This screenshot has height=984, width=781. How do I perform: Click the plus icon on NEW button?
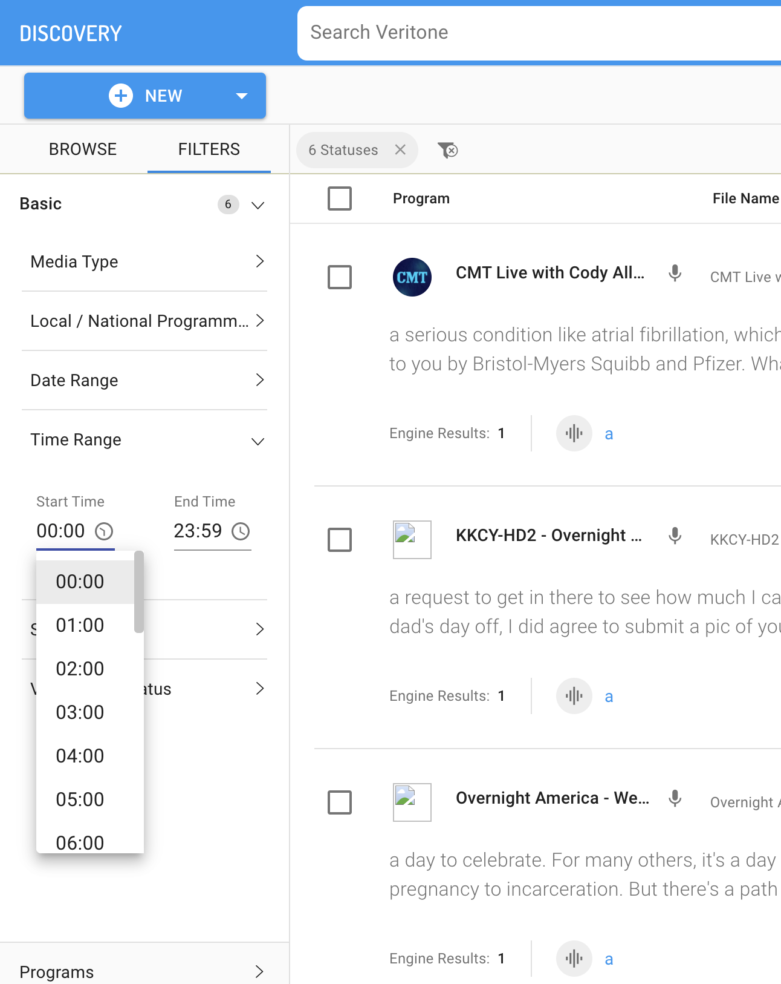click(121, 96)
